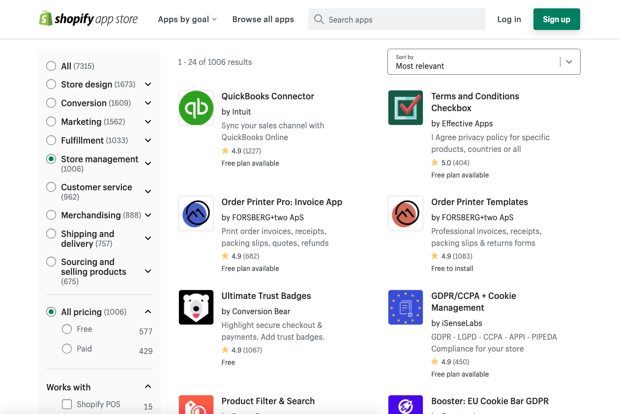The image size is (619, 414).
Task: Click the Log in link
Action: (509, 19)
